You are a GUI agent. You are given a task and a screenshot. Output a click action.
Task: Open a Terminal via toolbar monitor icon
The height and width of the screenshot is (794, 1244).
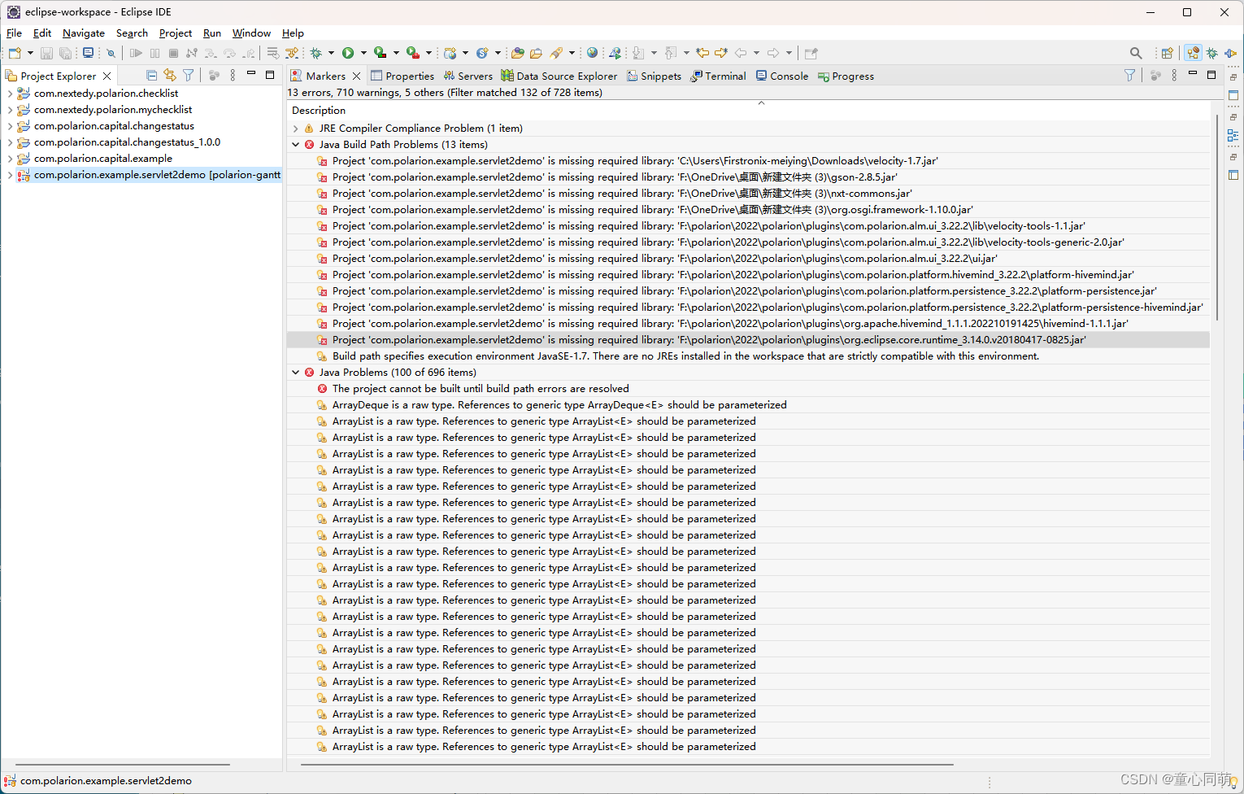tap(89, 53)
